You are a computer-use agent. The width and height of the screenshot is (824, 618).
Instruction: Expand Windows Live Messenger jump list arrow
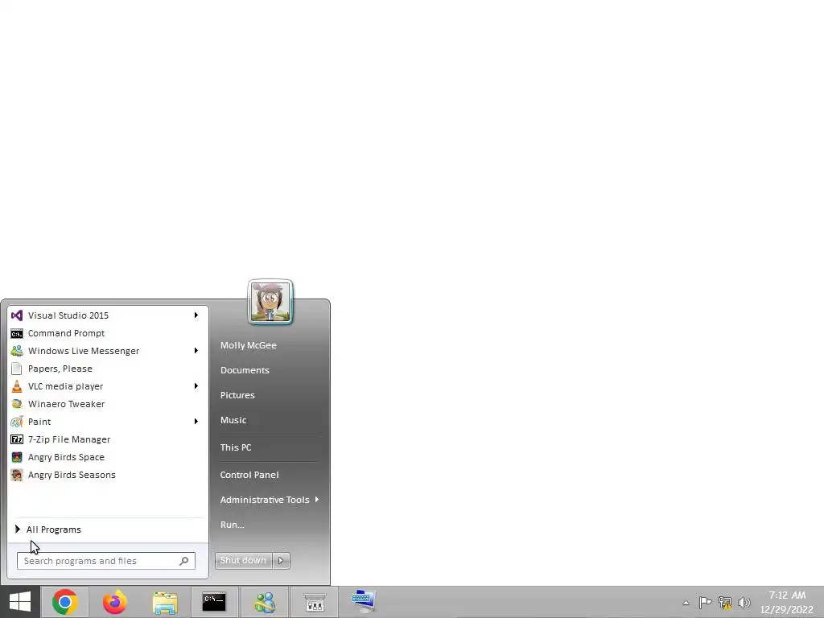tap(196, 351)
